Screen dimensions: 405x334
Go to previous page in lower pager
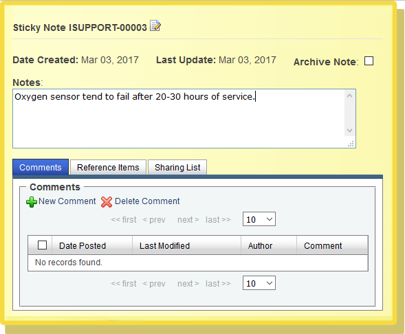tap(154, 284)
